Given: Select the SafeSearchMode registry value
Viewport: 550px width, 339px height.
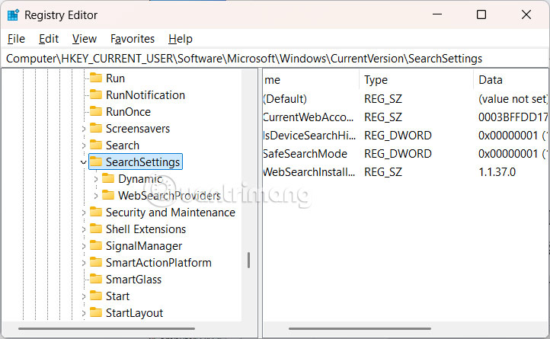Looking at the screenshot, I should point(295,154).
